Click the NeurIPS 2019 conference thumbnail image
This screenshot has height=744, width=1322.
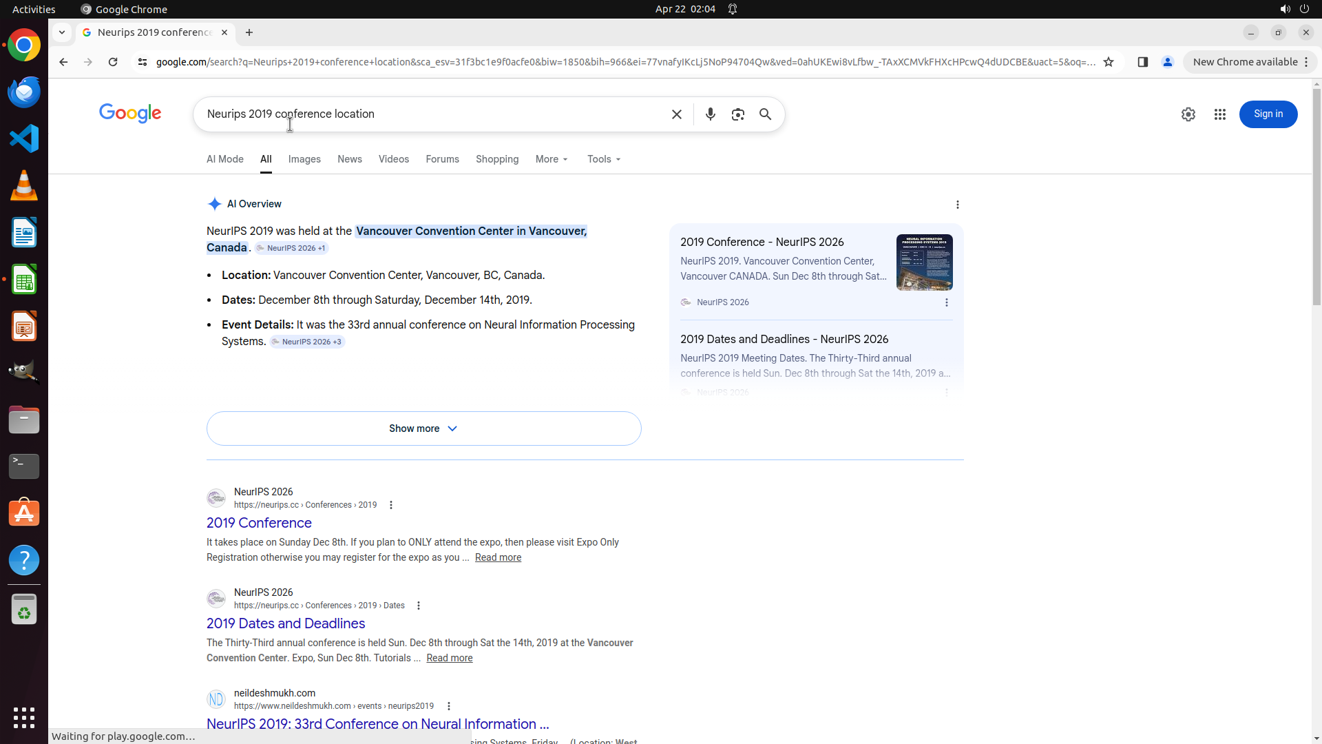pos(924,262)
